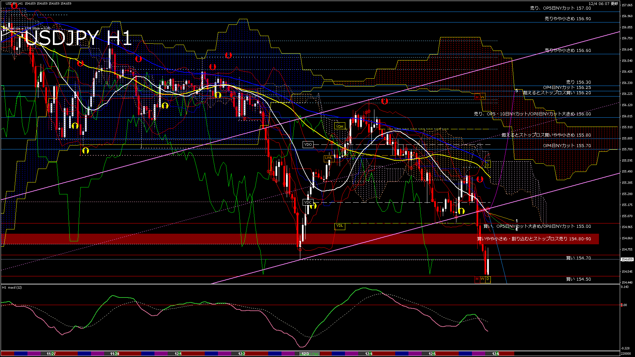Screen dimensions: 635x357
Task: Select the yellow D timeframe marker box
Action: pos(488,279)
